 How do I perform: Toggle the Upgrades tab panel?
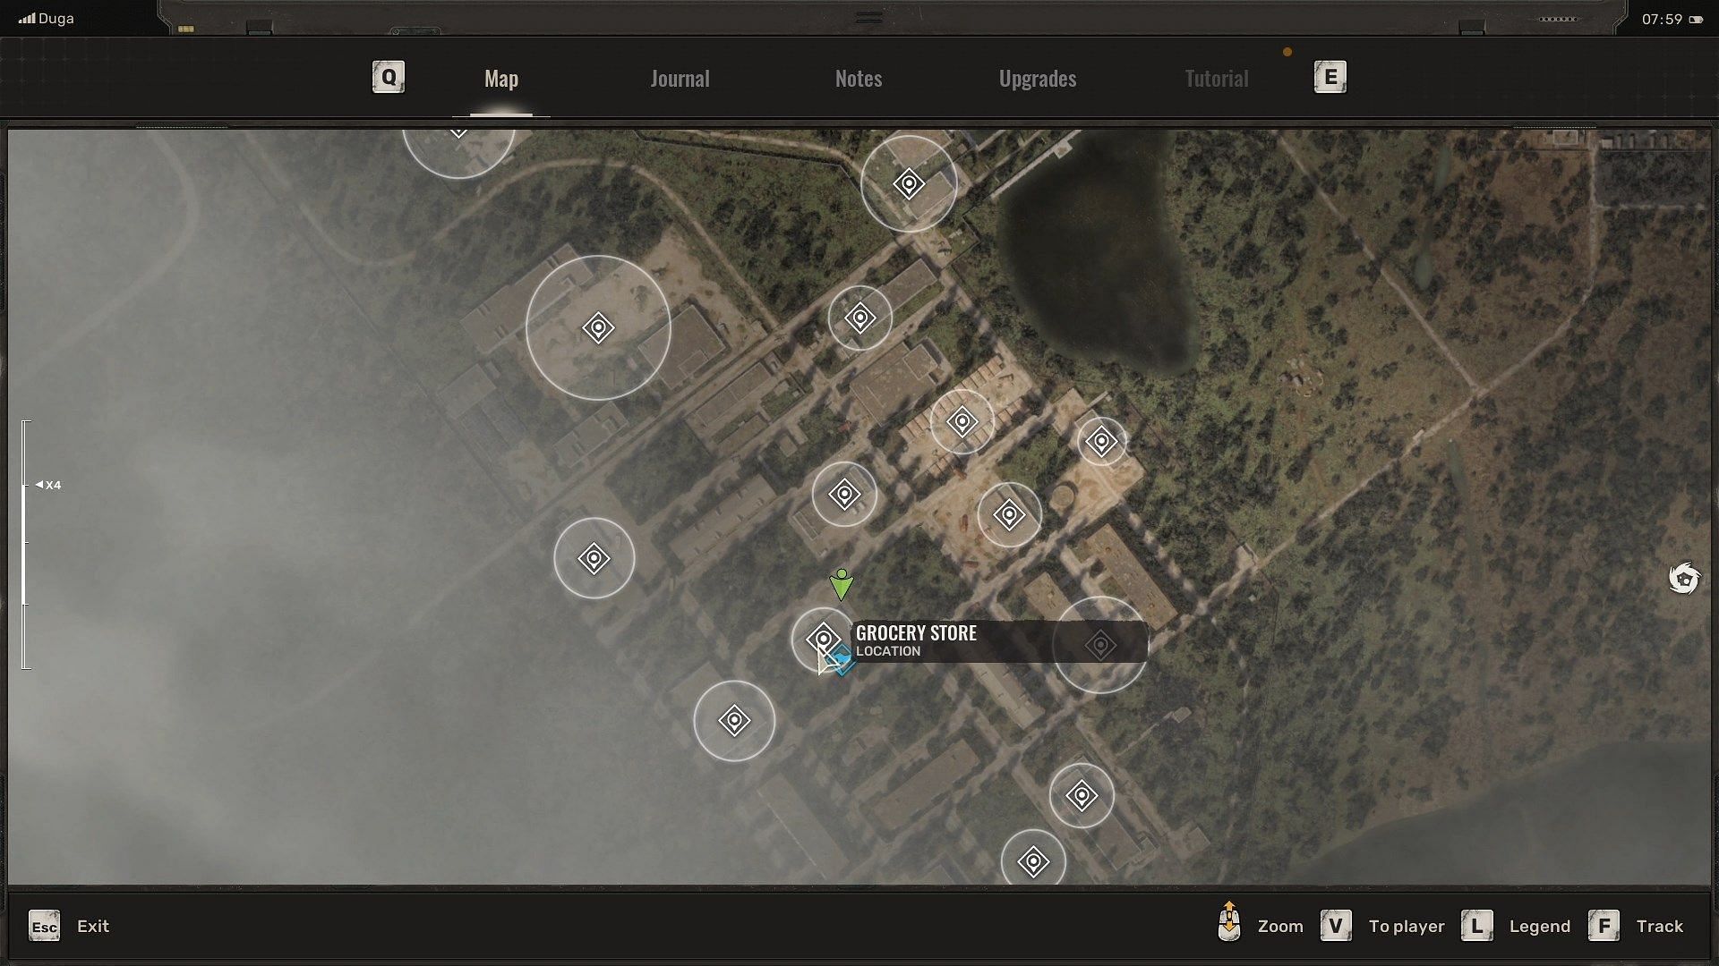click(x=1038, y=78)
